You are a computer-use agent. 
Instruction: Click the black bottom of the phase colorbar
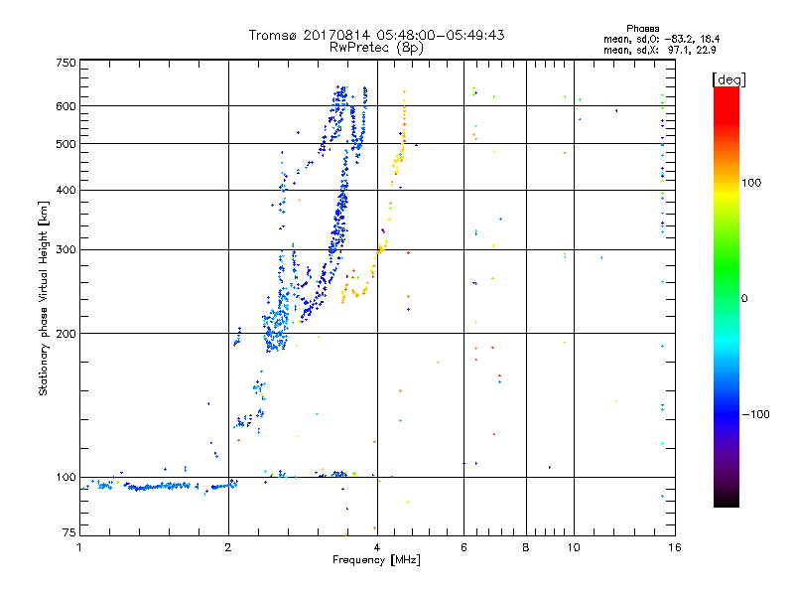[727, 500]
